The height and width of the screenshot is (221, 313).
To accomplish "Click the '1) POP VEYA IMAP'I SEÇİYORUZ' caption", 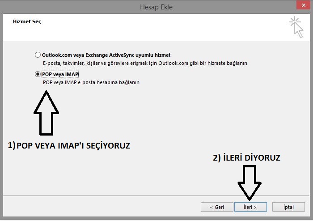I will [69, 145].
